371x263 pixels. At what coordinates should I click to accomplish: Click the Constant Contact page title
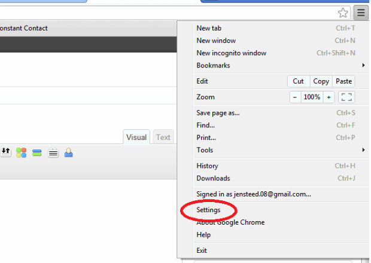pyautogui.click(x=24, y=28)
